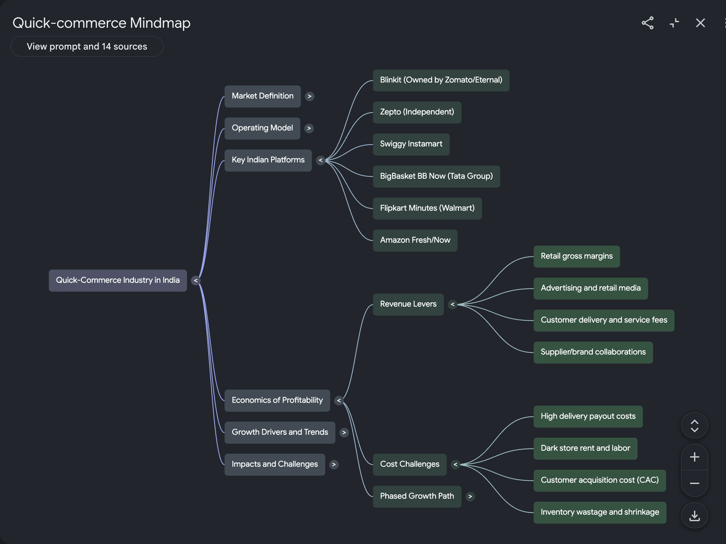This screenshot has height=544, width=726.
Task: Select the Impacts and Challenges node
Action: point(275,465)
